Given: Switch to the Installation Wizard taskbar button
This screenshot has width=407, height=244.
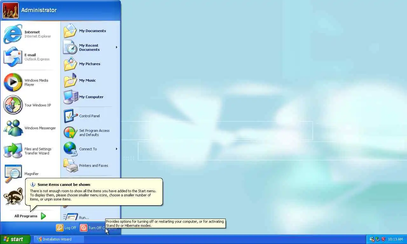Looking at the screenshot, I should [59, 239].
